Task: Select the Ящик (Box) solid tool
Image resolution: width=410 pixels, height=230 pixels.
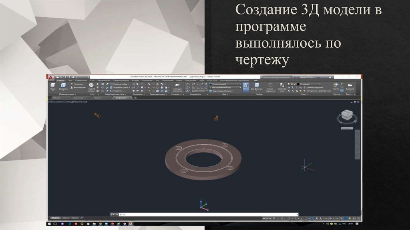Action: (53, 87)
